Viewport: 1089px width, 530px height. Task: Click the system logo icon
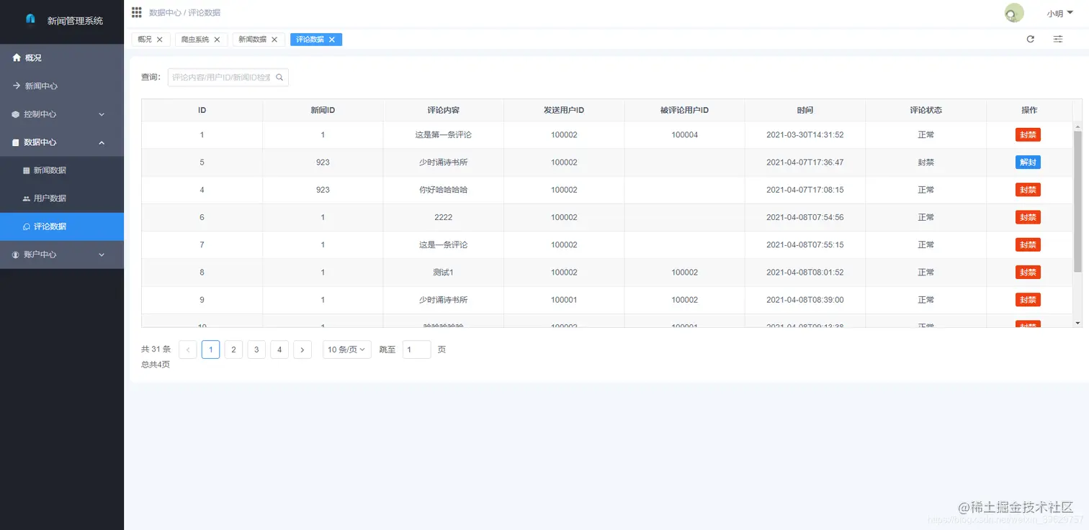click(30, 19)
